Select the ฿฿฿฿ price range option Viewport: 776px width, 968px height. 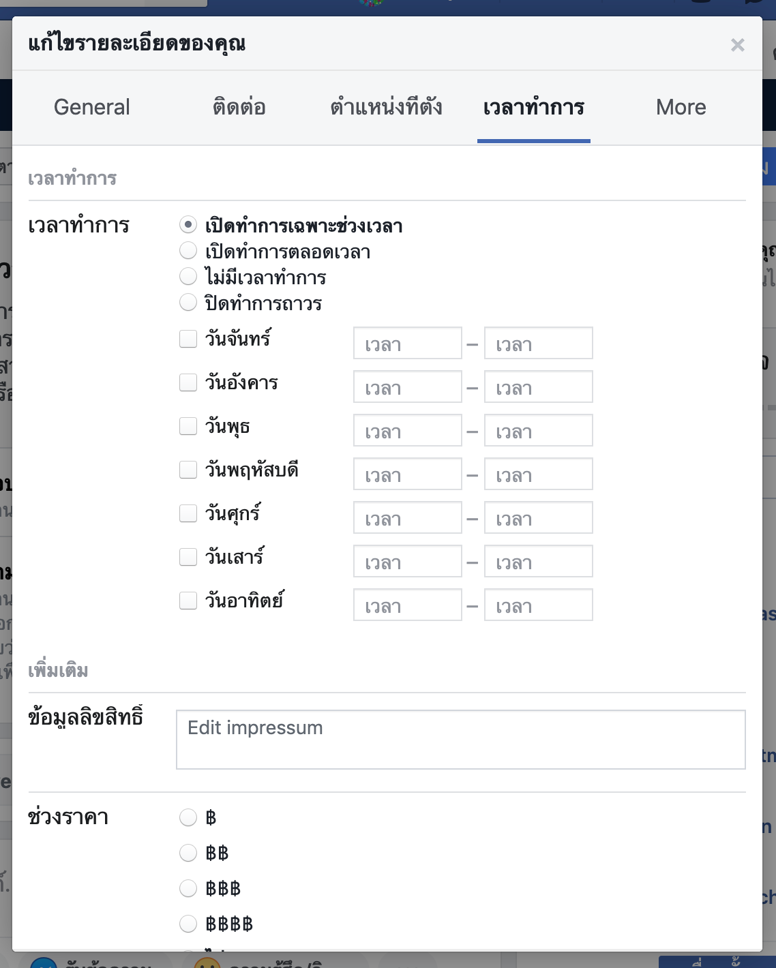188,924
